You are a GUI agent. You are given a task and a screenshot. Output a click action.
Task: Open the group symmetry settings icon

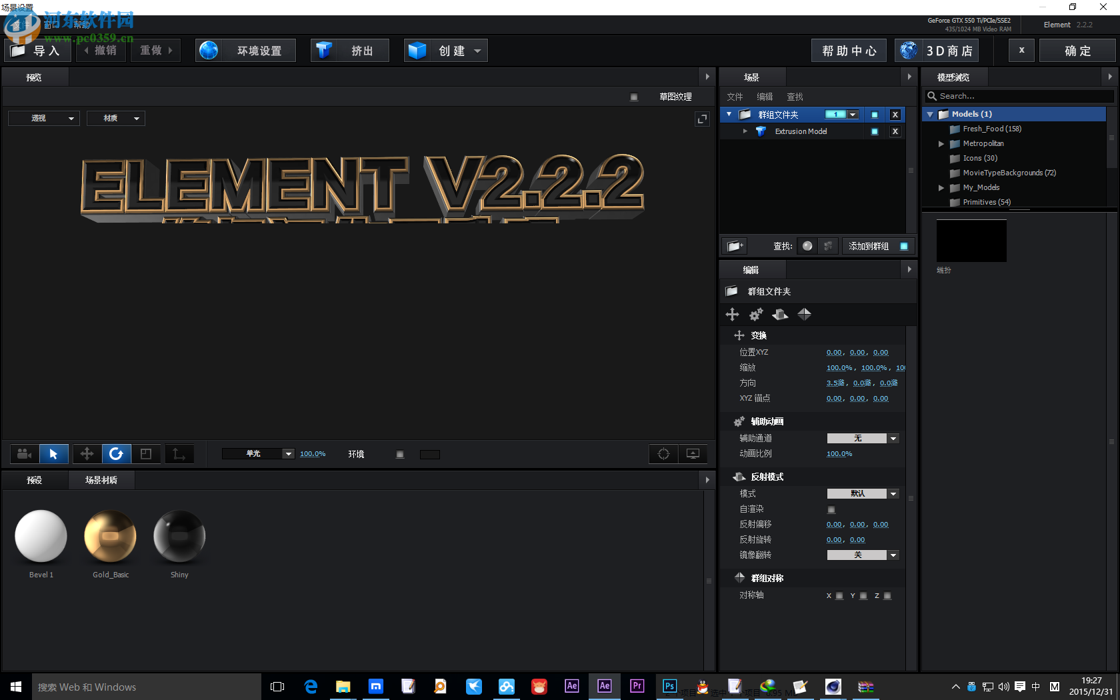804,314
